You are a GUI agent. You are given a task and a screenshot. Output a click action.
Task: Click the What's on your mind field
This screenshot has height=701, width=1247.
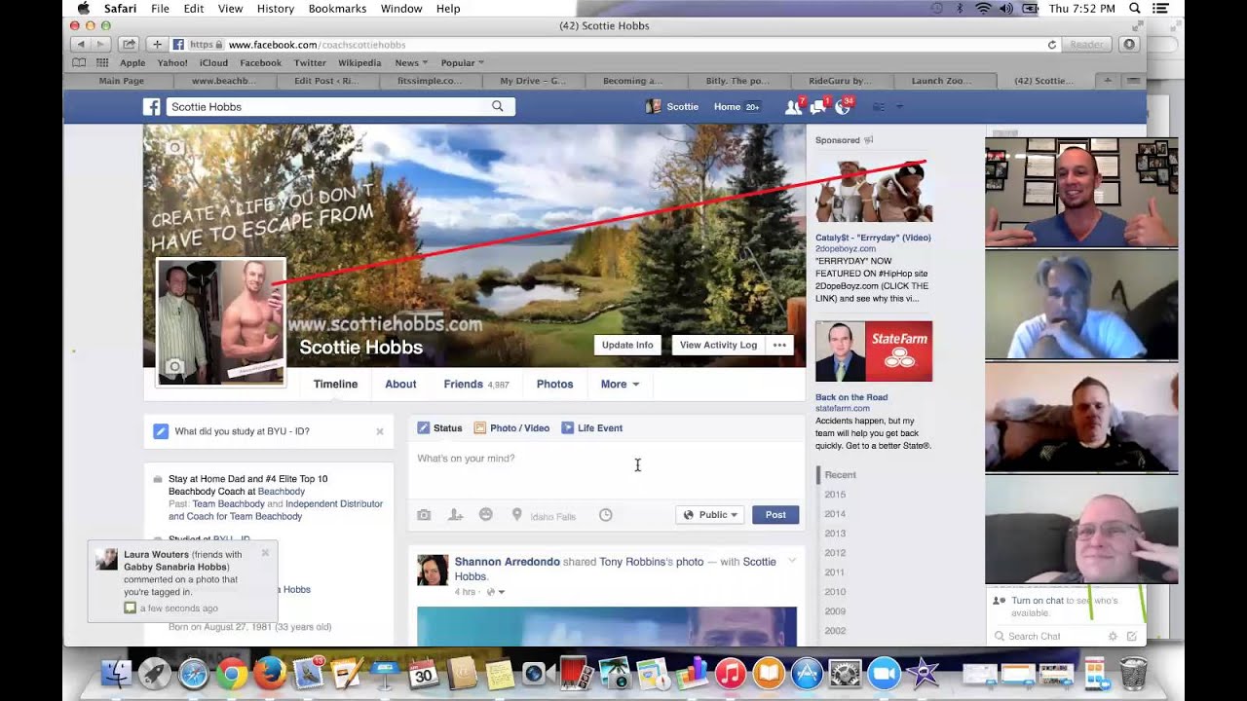606,471
